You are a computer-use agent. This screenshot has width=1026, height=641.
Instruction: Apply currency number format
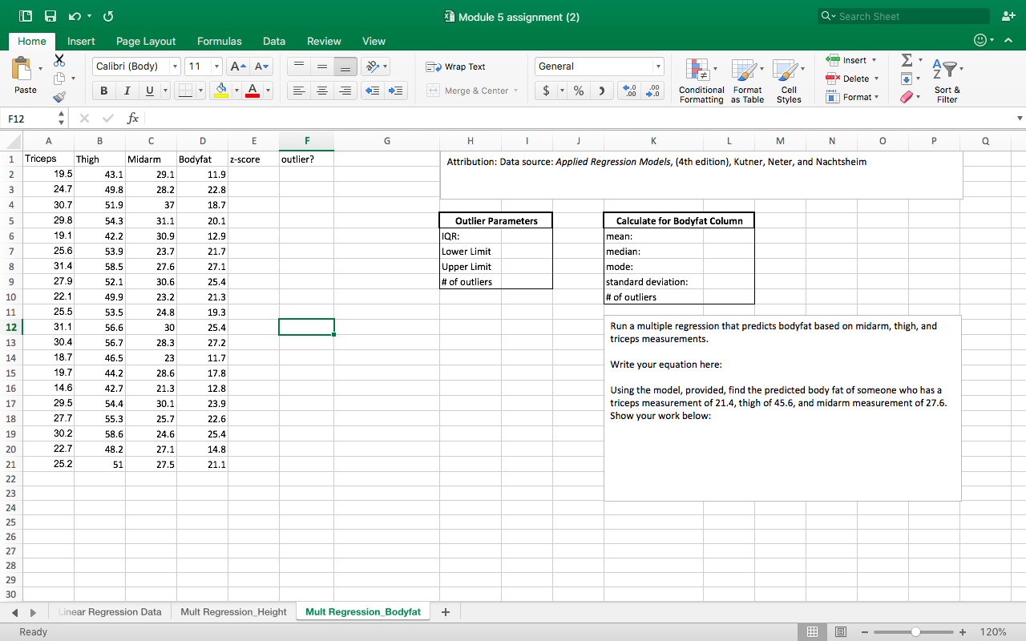(x=546, y=91)
